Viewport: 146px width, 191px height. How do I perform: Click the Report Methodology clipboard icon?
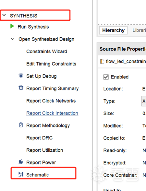point(21,125)
